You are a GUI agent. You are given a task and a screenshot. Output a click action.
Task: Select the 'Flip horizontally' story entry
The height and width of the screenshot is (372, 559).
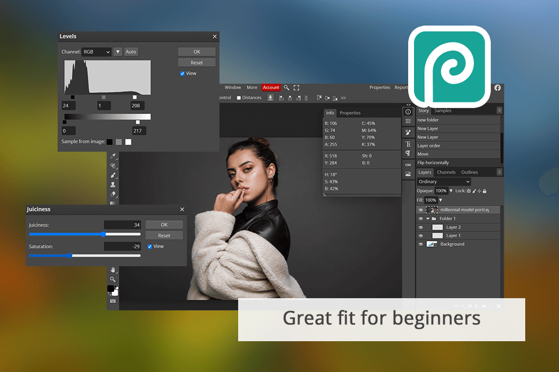(x=458, y=163)
